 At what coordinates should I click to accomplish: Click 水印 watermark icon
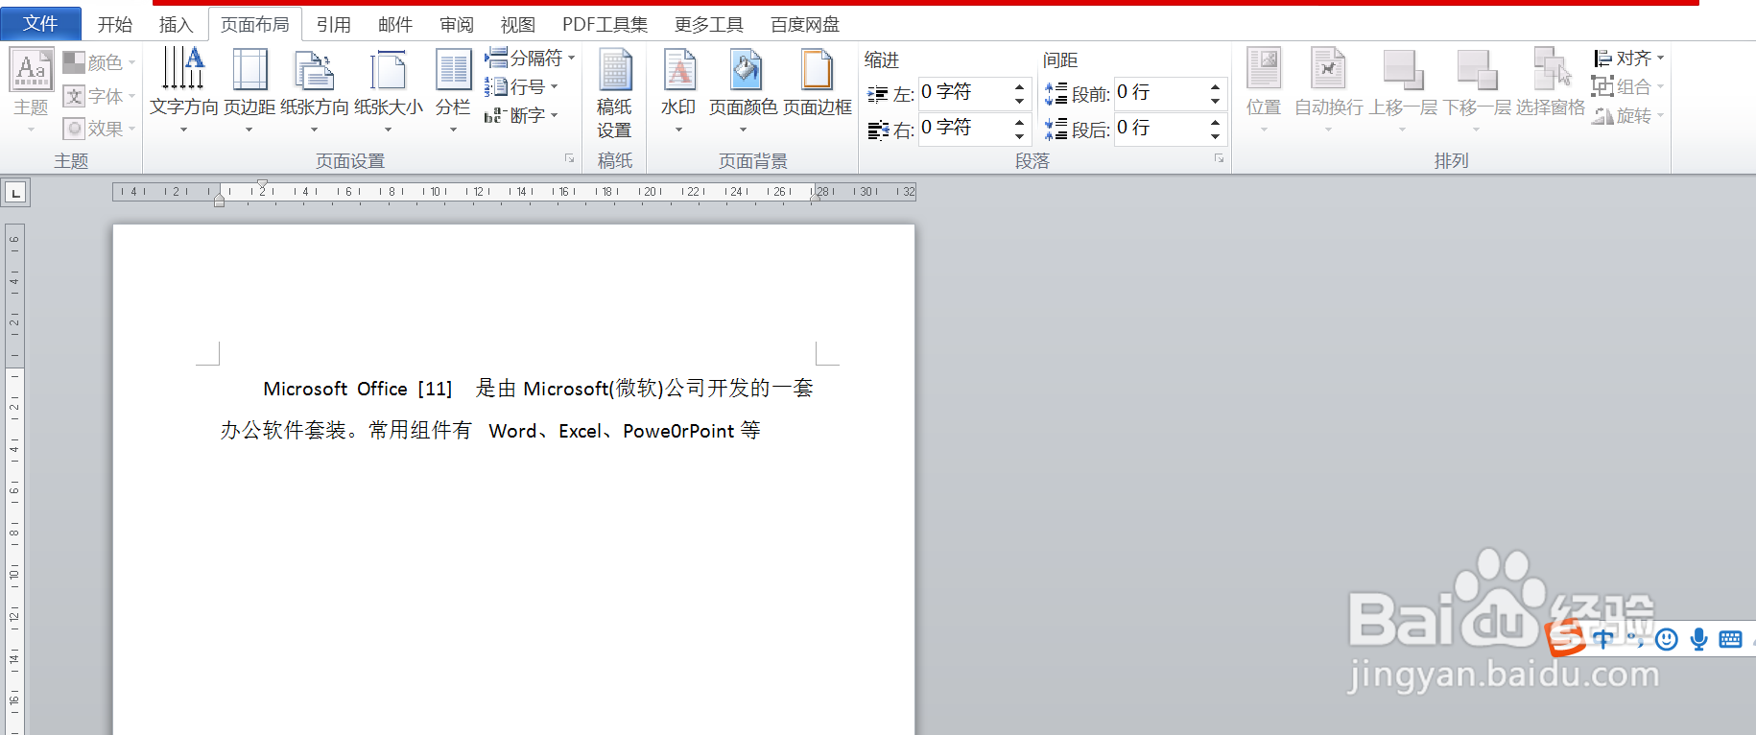tap(679, 69)
